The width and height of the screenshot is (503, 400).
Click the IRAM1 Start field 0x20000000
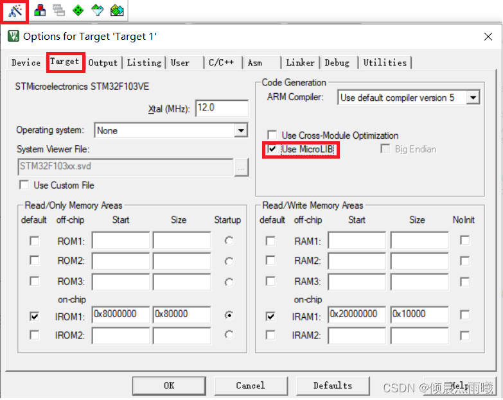click(x=357, y=315)
